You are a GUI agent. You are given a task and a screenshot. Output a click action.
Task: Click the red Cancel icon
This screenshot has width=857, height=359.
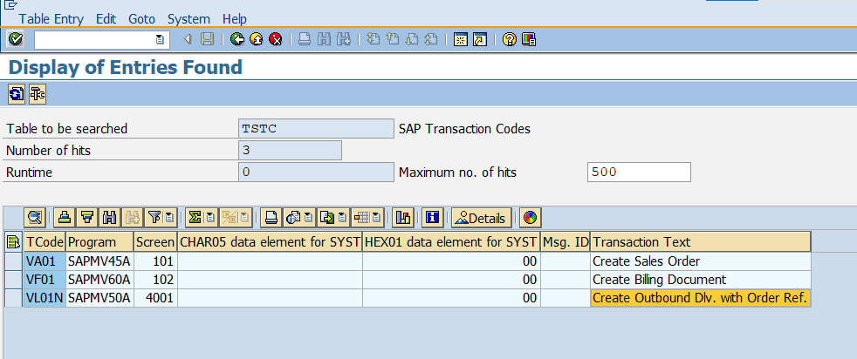(x=276, y=39)
